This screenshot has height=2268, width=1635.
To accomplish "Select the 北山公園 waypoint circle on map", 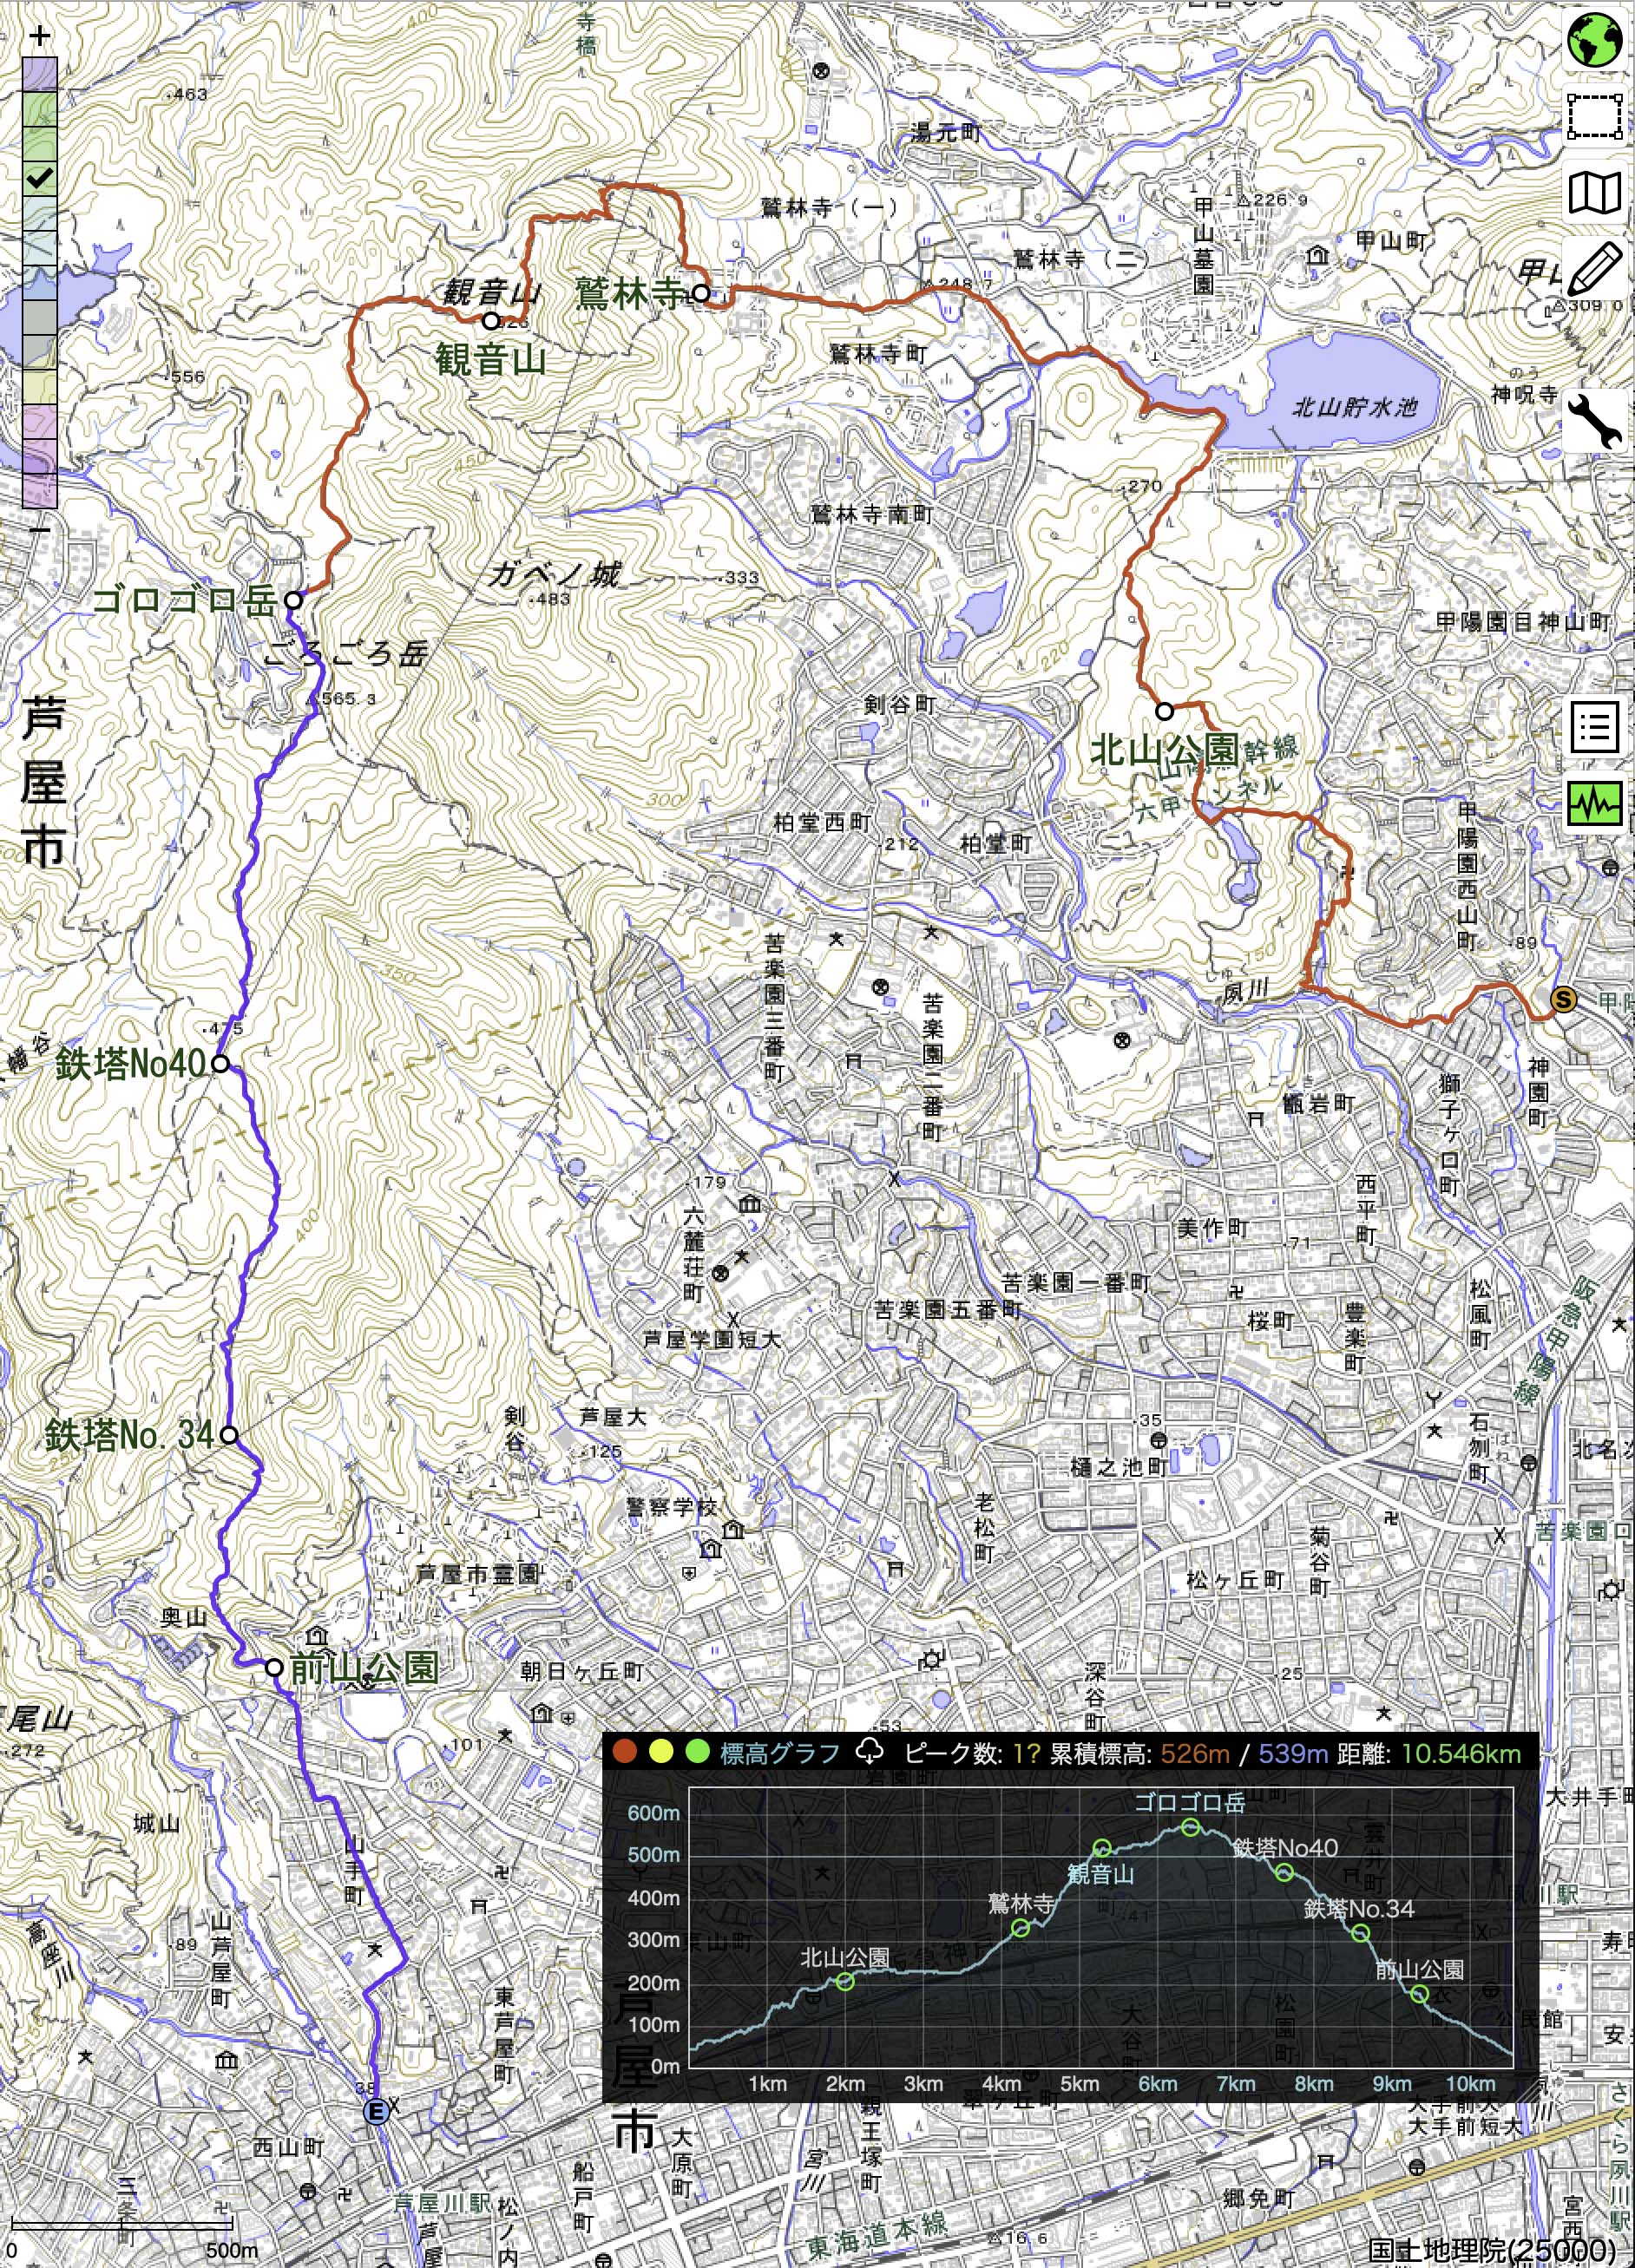I will click(x=1164, y=711).
